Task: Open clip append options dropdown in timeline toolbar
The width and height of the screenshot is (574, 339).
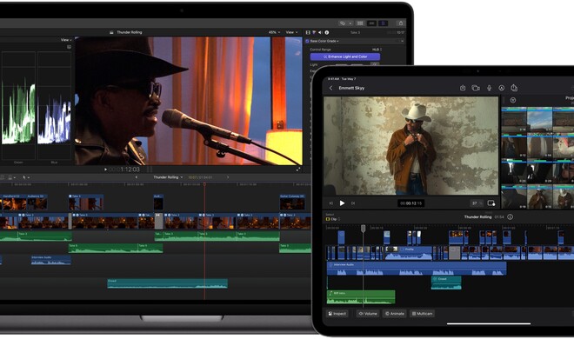Action: coord(12,177)
